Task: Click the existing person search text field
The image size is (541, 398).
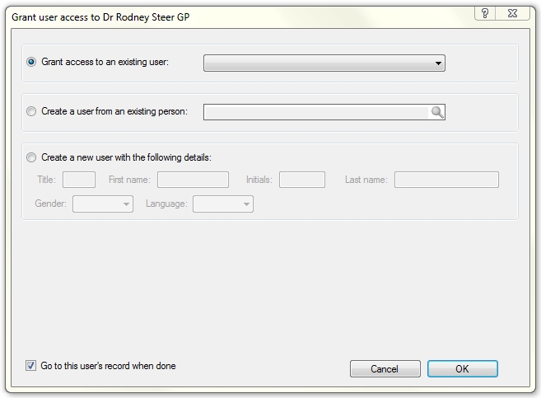Action: pos(315,112)
